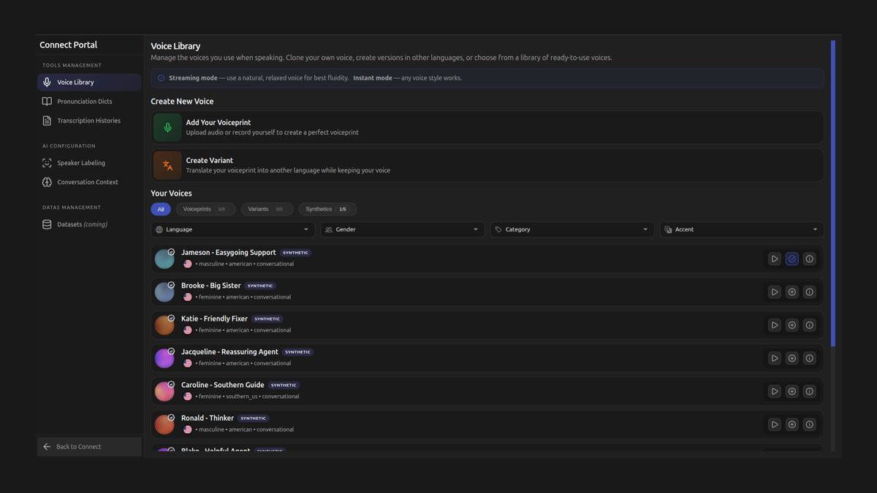The height and width of the screenshot is (493, 877).
Task: Click the page vertical scrollbar thumb
Action: 833,193
